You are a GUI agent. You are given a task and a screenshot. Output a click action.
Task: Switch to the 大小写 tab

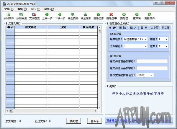coord(155,28)
